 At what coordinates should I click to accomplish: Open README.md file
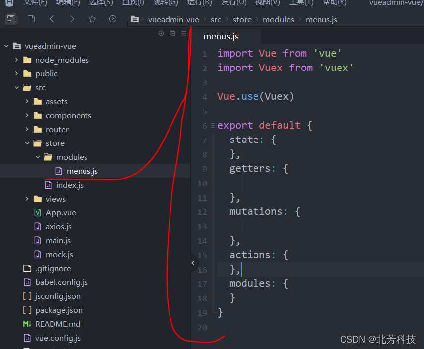pyautogui.click(x=58, y=324)
